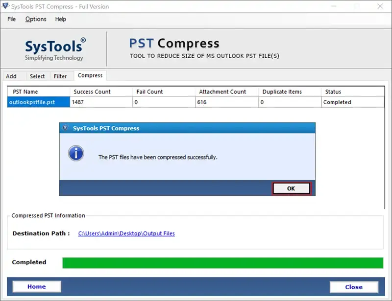Open the Options menu
The image size is (392, 301).
pyautogui.click(x=36, y=19)
